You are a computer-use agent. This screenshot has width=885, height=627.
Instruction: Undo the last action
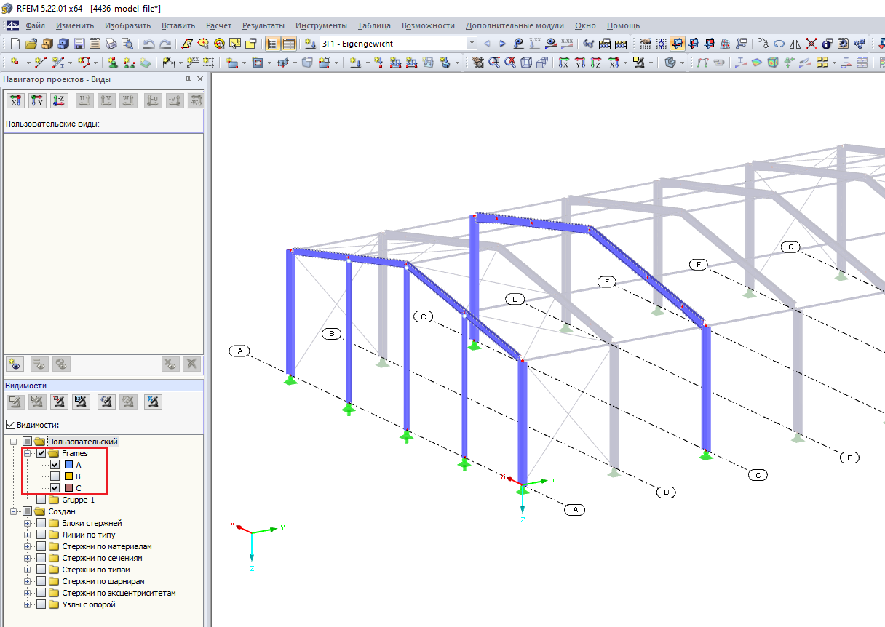(x=148, y=44)
